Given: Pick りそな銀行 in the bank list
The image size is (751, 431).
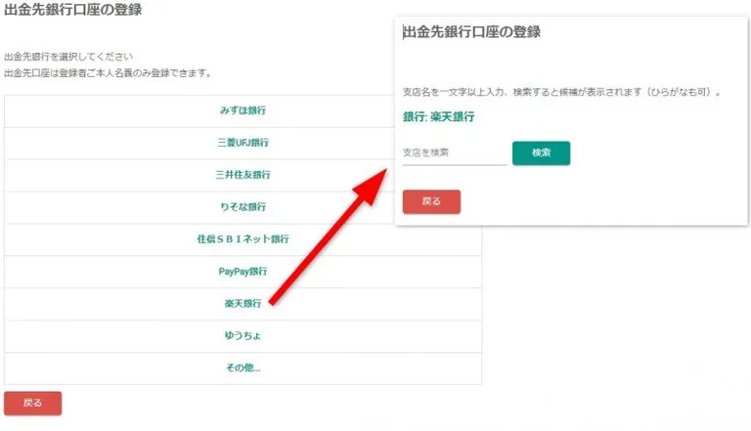Looking at the screenshot, I should click(x=243, y=207).
